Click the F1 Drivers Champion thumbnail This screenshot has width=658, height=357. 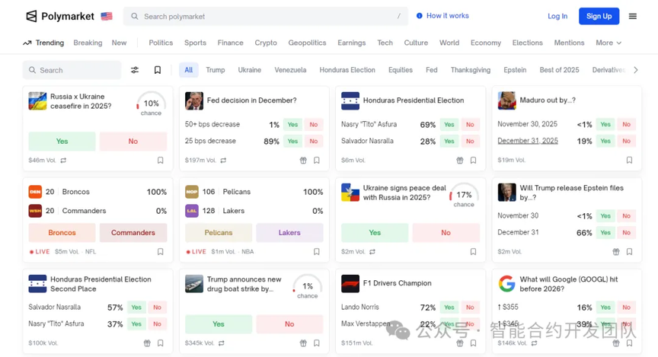350,284
